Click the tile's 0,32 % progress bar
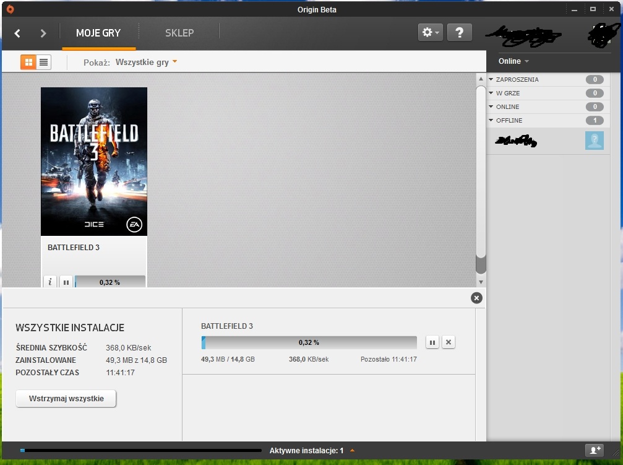Viewport: 623px width, 465px height. tap(110, 282)
